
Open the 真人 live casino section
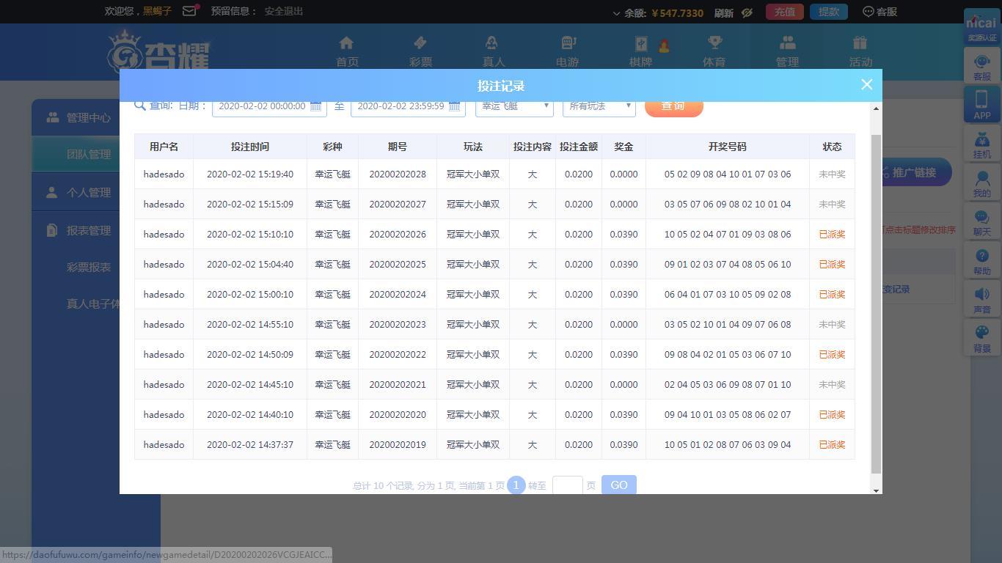(x=494, y=52)
